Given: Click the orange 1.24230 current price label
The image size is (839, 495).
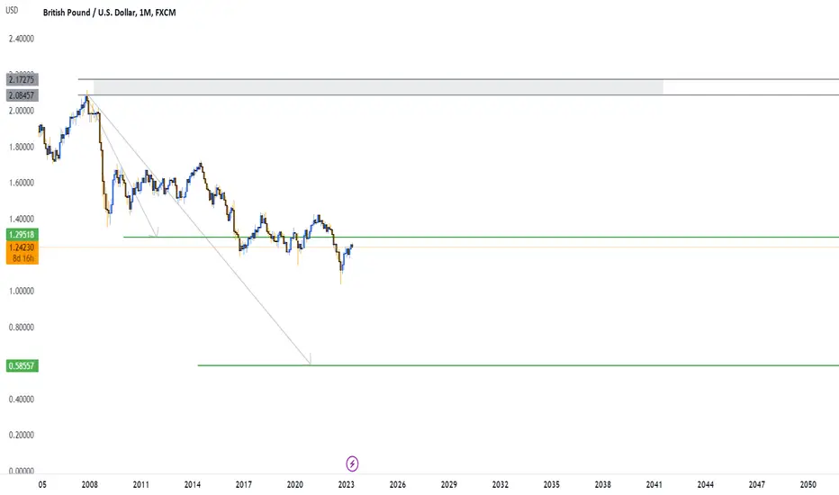Looking at the screenshot, I should click(x=22, y=247).
